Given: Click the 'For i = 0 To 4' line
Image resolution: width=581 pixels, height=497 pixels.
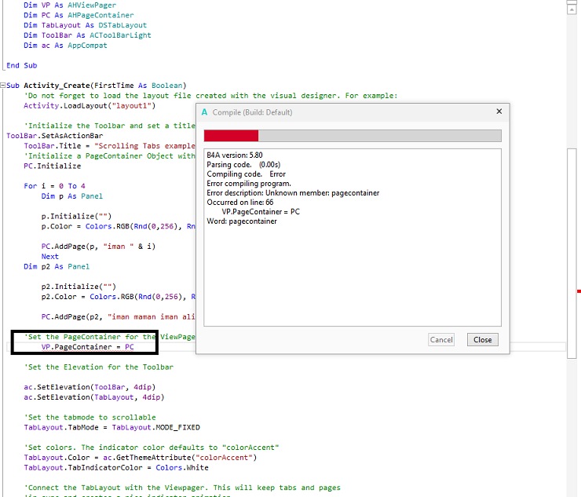Looking at the screenshot, I should pos(54,186).
